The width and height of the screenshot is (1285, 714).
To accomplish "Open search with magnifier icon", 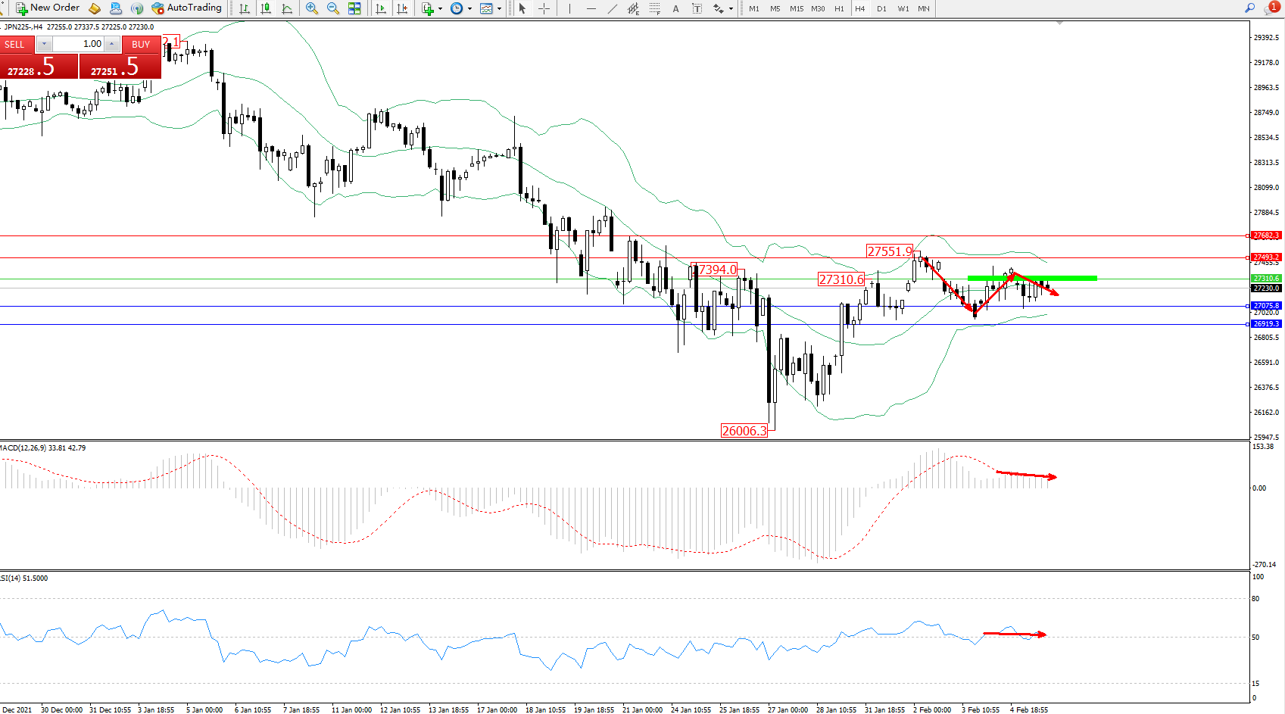I will coord(1249,8).
